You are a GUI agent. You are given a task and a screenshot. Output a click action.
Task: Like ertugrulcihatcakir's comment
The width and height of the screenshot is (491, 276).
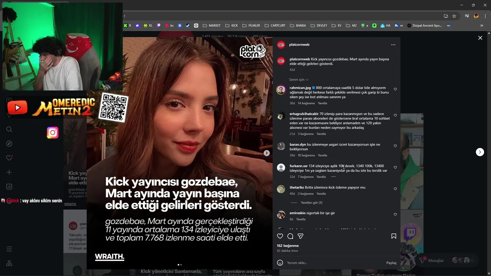click(x=395, y=115)
